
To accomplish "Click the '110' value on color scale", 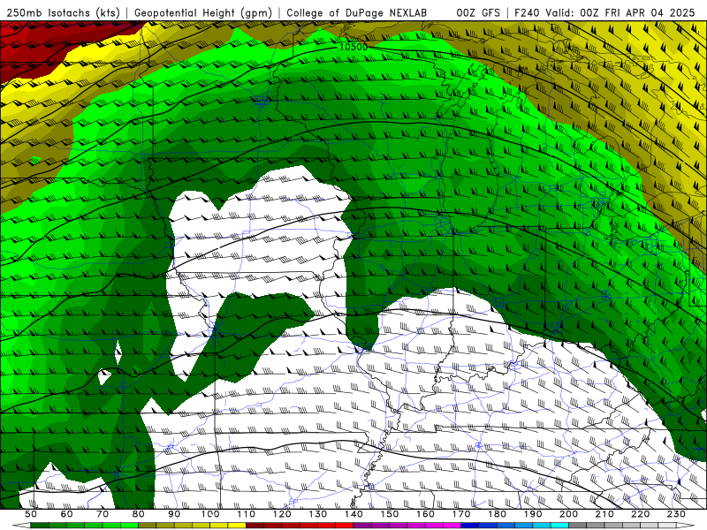I will tap(247, 514).
